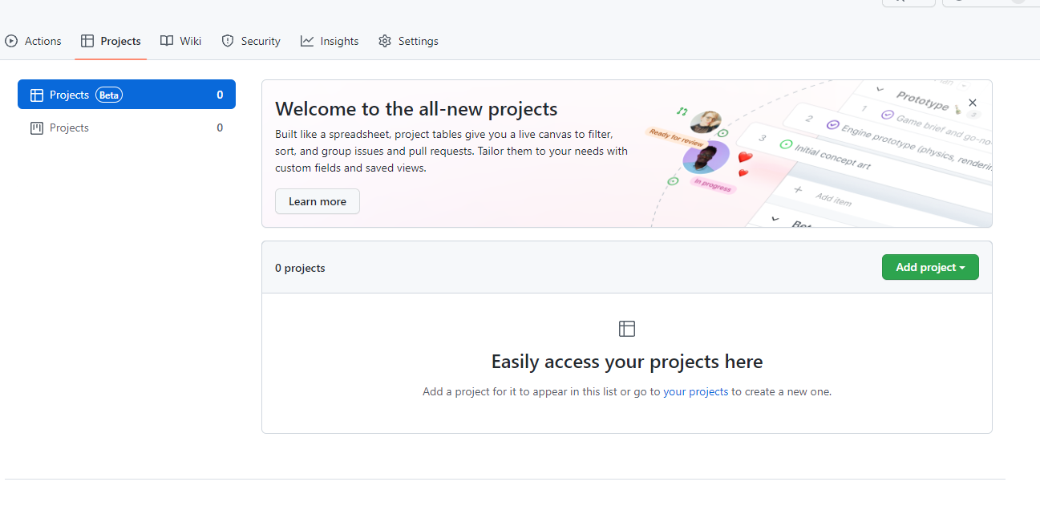Open the Add project dropdown
The image size is (1040, 510).
coord(930,267)
